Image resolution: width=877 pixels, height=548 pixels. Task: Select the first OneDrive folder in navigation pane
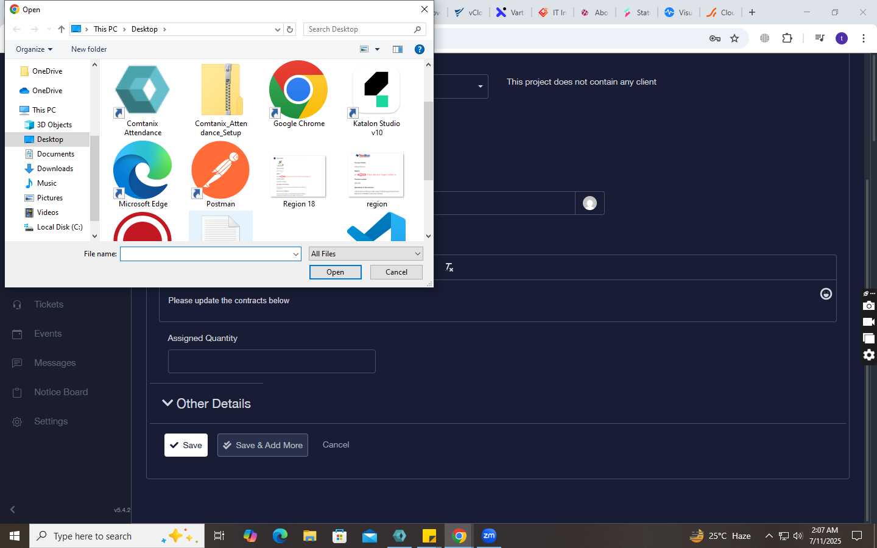tap(47, 71)
